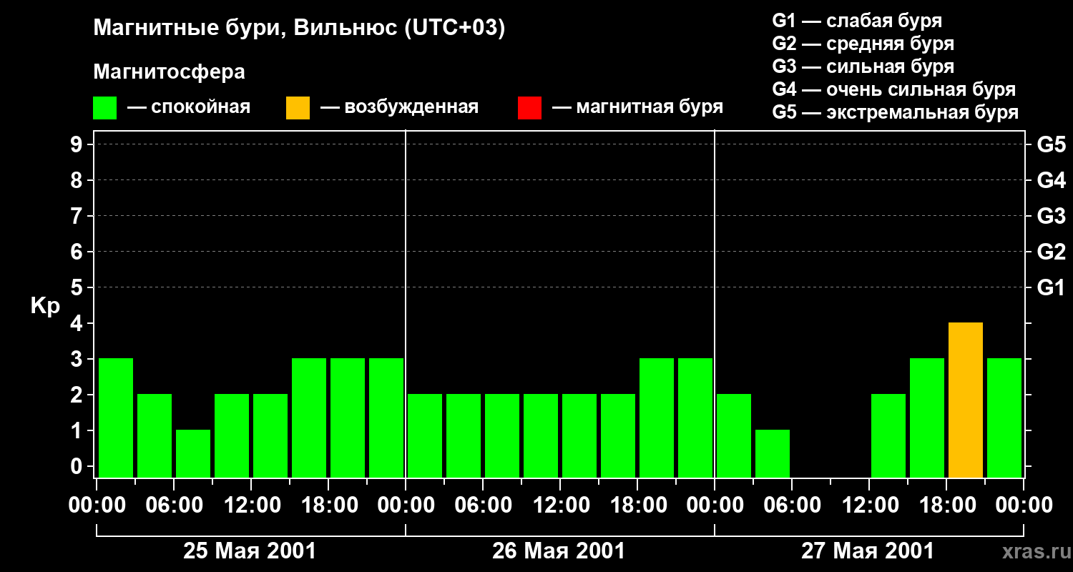Click the 'Магнитосфера' heading
Viewport: 1073px width, 572px height.
tap(169, 72)
